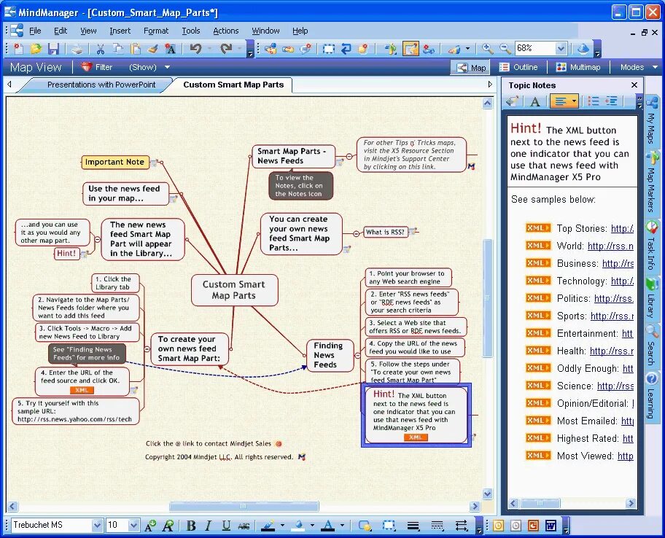This screenshot has width=665, height=538.
Task: Open the font name dropdown
Action: coord(97,526)
